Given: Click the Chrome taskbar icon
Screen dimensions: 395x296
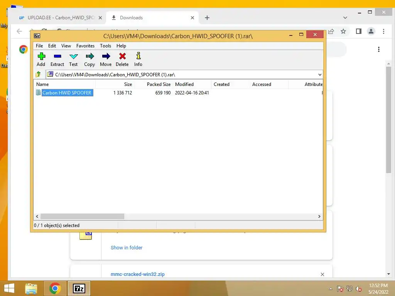Looking at the screenshot, I should pyautogui.click(x=55, y=288).
